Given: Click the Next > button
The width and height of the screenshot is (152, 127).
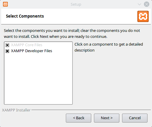Looking at the screenshot, I should tap(107, 118).
